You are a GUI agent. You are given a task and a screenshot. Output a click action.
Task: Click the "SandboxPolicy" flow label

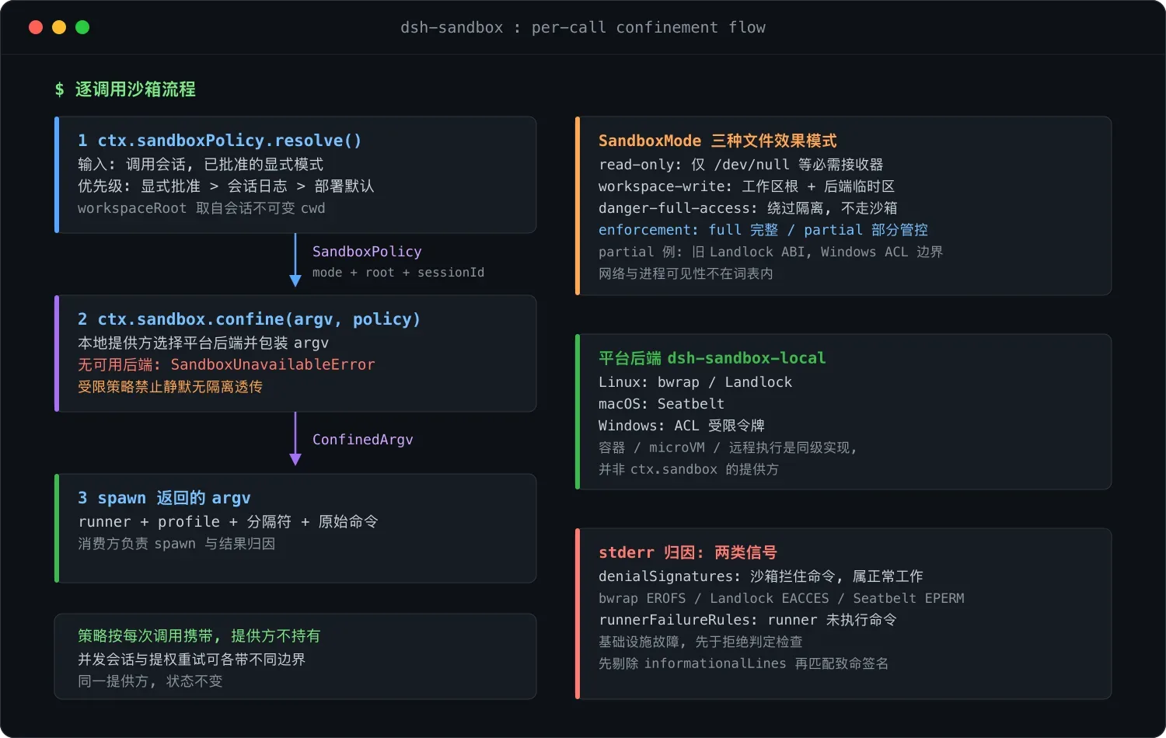(367, 252)
